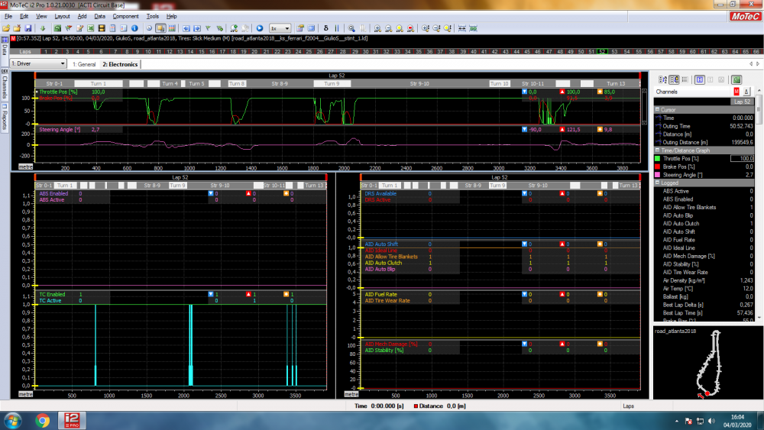Click the red M main data button
Screen dimensions: 764x430
(736, 92)
